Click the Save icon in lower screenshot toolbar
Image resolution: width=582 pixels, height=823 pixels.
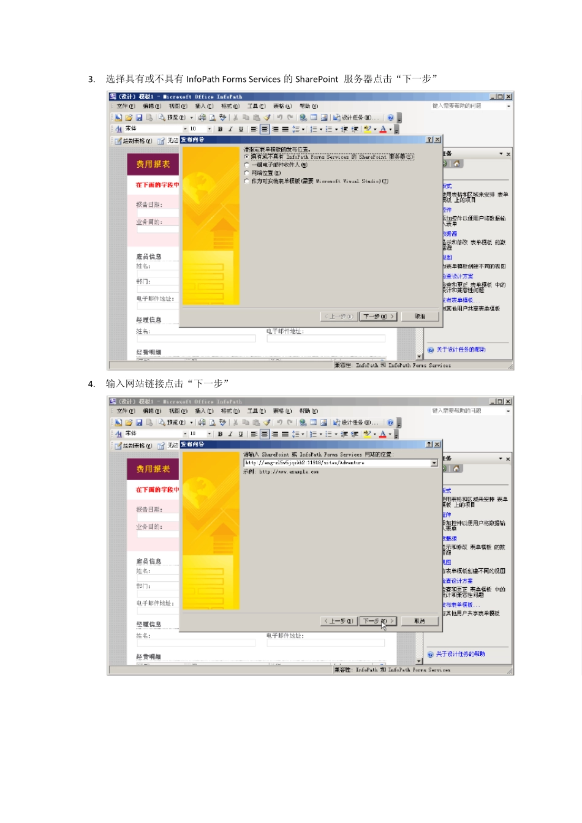(140, 422)
